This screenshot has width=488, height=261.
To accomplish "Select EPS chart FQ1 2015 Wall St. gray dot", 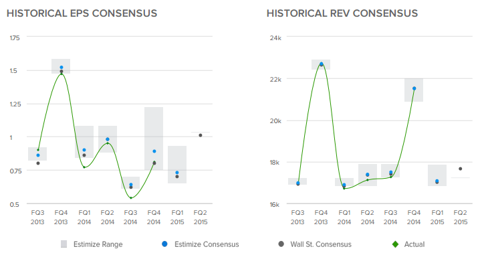I will [177, 177].
